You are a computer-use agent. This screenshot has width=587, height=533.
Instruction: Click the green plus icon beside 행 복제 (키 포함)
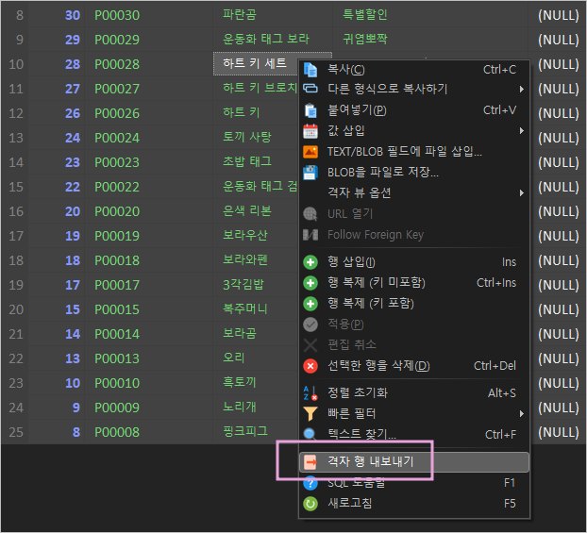click(310, 304)
